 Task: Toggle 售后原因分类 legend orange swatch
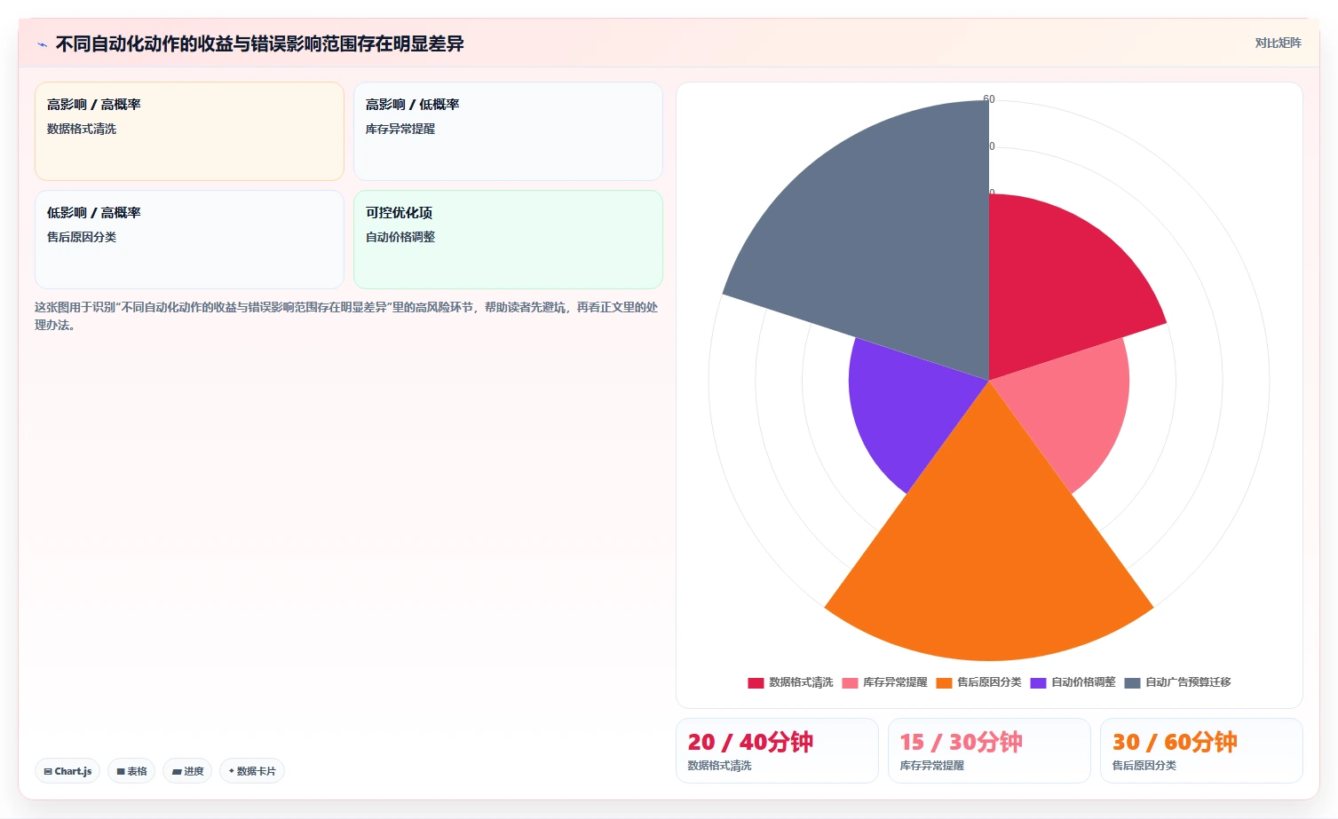944,682
